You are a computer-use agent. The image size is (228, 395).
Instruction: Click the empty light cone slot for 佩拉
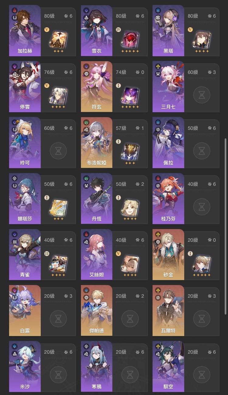(x=202, y=151)
